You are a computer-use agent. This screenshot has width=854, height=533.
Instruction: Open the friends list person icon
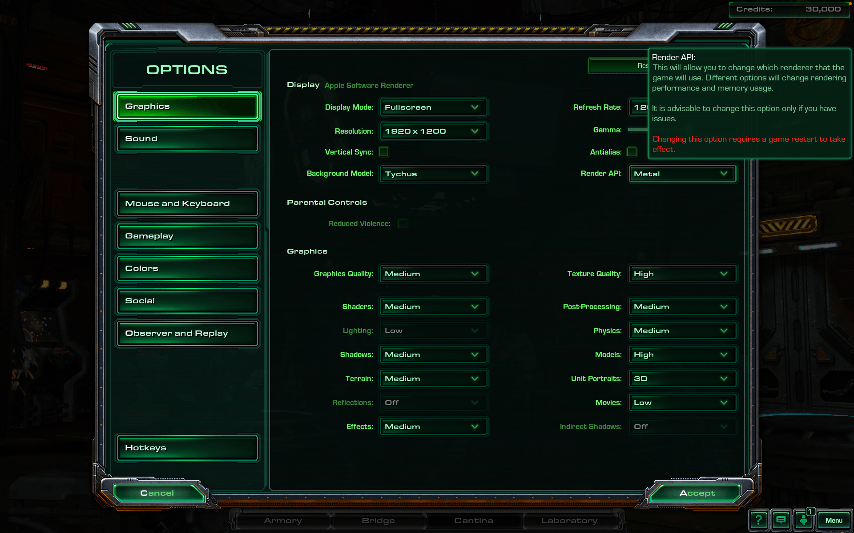pyautogui.click(x=803, y=521)
